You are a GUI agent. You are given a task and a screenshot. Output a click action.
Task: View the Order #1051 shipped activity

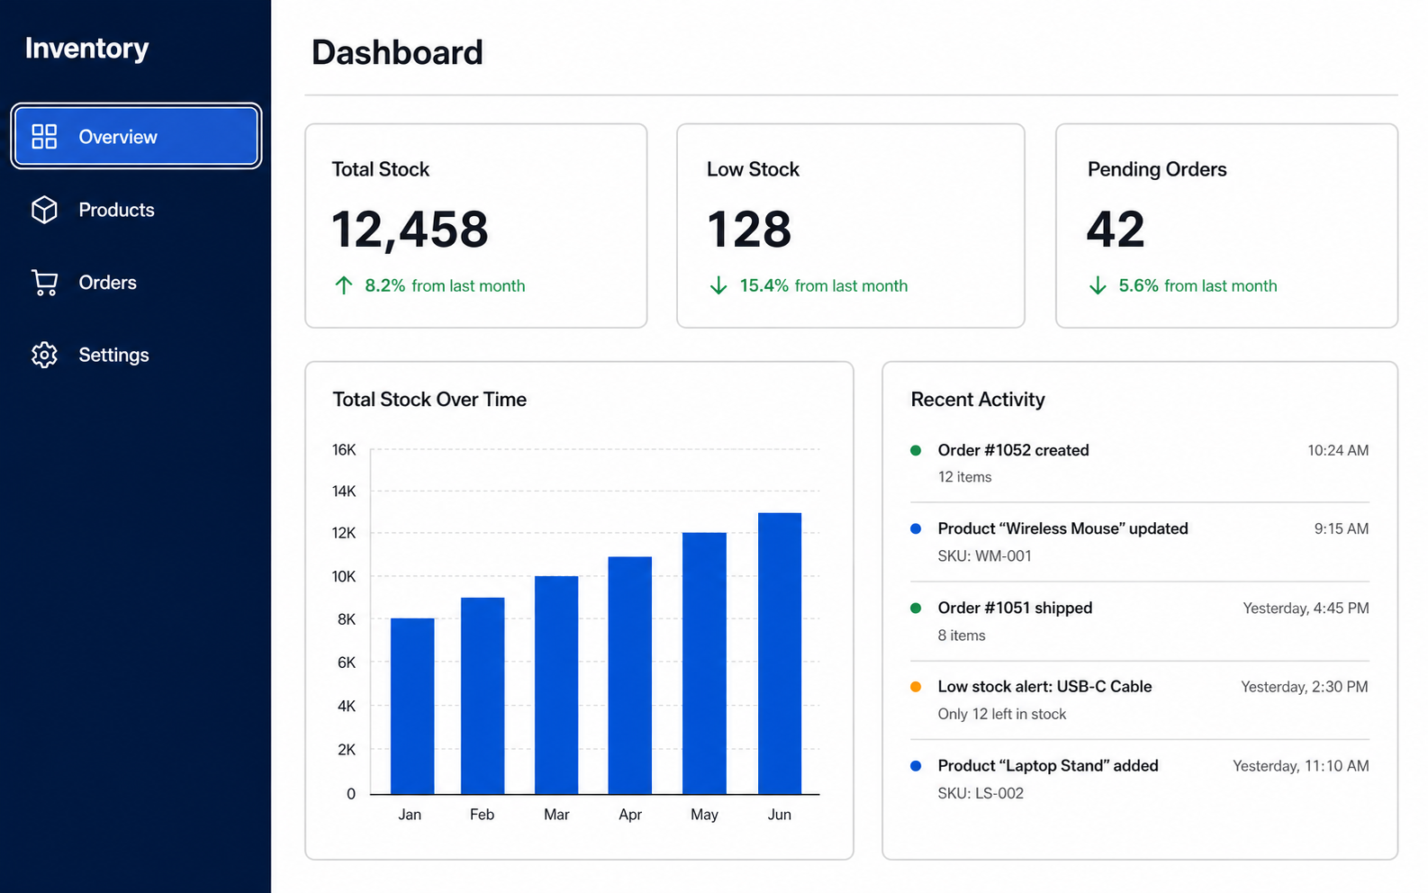click(1139, 621)
